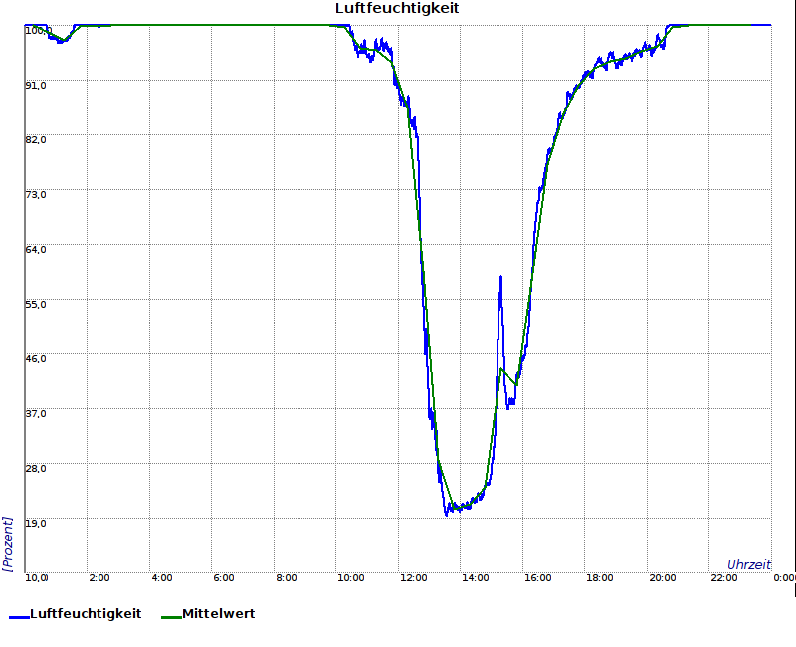The width and height of the screenshot is (796, 647).
Task: Click the Luftfeuchtigkeit legend label
Action: 86,613
